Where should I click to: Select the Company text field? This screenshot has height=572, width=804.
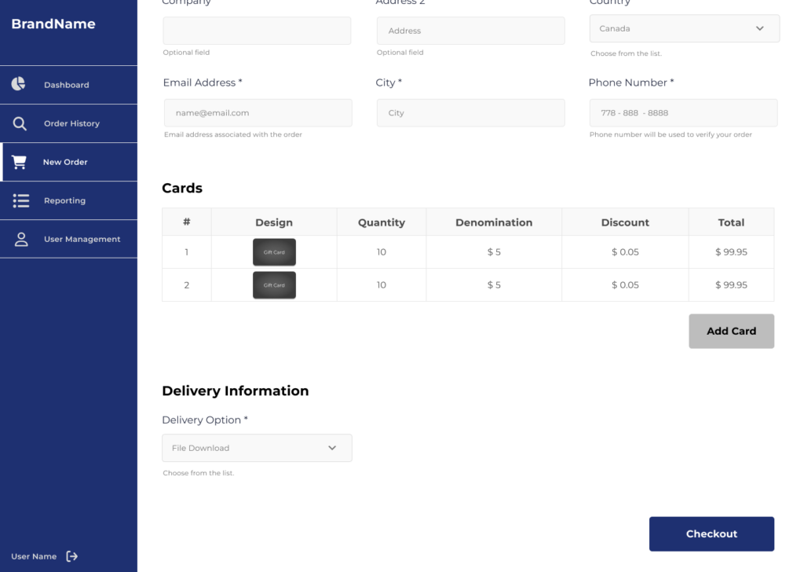click(x=257, y=31)
